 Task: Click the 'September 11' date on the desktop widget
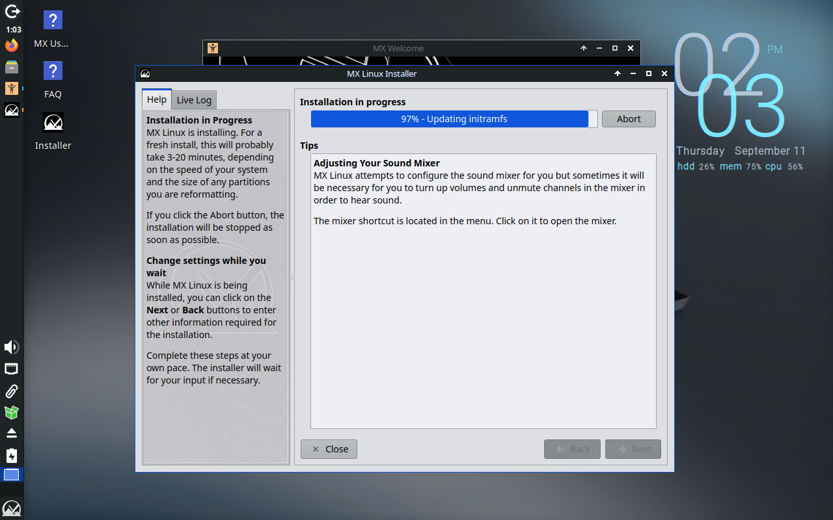pyautogui.click(x=770, y=151)
